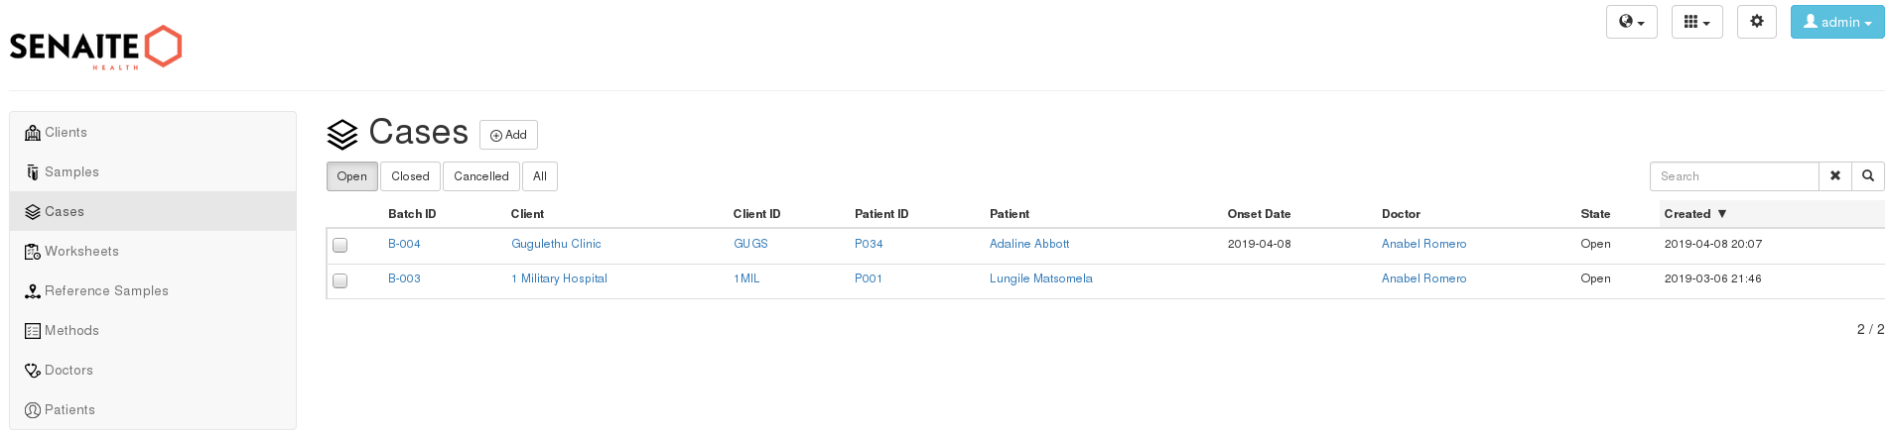Viewport: 1891px width, 441px height.
Task: Open the Doctors section icon
Action: pyautogui.click(x=33, y=371)
